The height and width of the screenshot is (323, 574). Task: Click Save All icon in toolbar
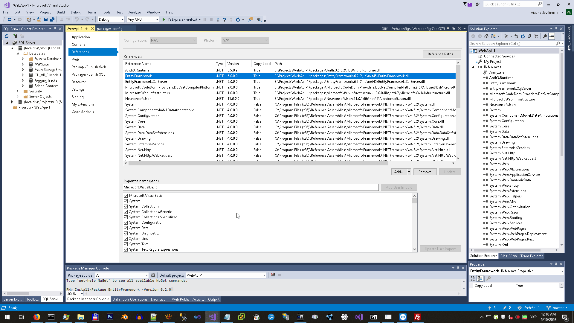point(52,19)
